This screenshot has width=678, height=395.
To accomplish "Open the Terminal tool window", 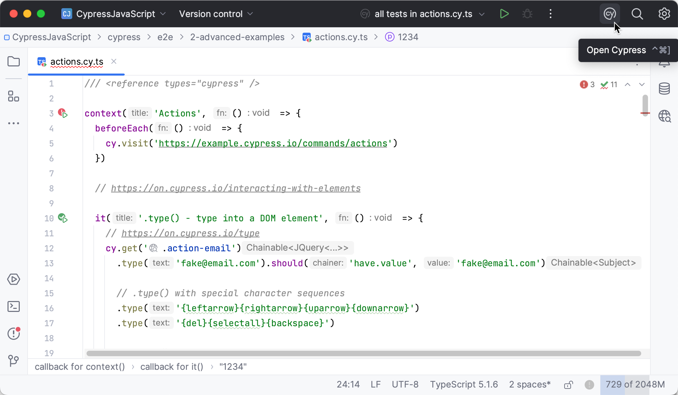I will coord(14,306).
